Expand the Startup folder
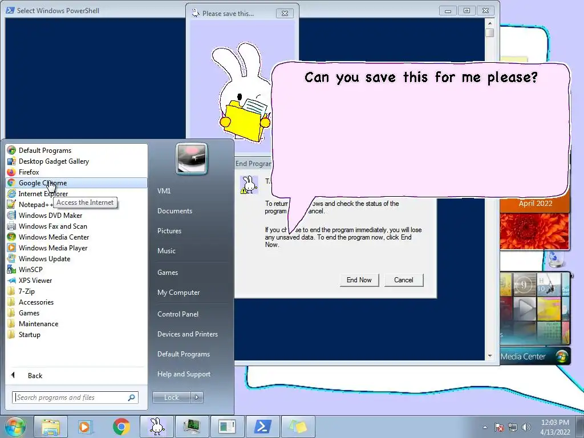 tap(76, 334)
